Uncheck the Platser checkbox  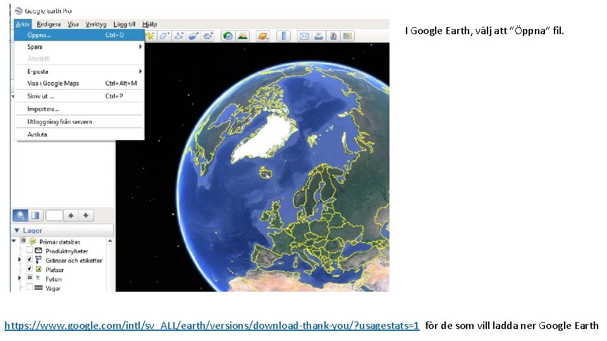click(x=30, y=269)
